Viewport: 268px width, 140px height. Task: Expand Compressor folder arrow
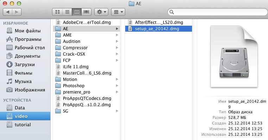point(117,48)
